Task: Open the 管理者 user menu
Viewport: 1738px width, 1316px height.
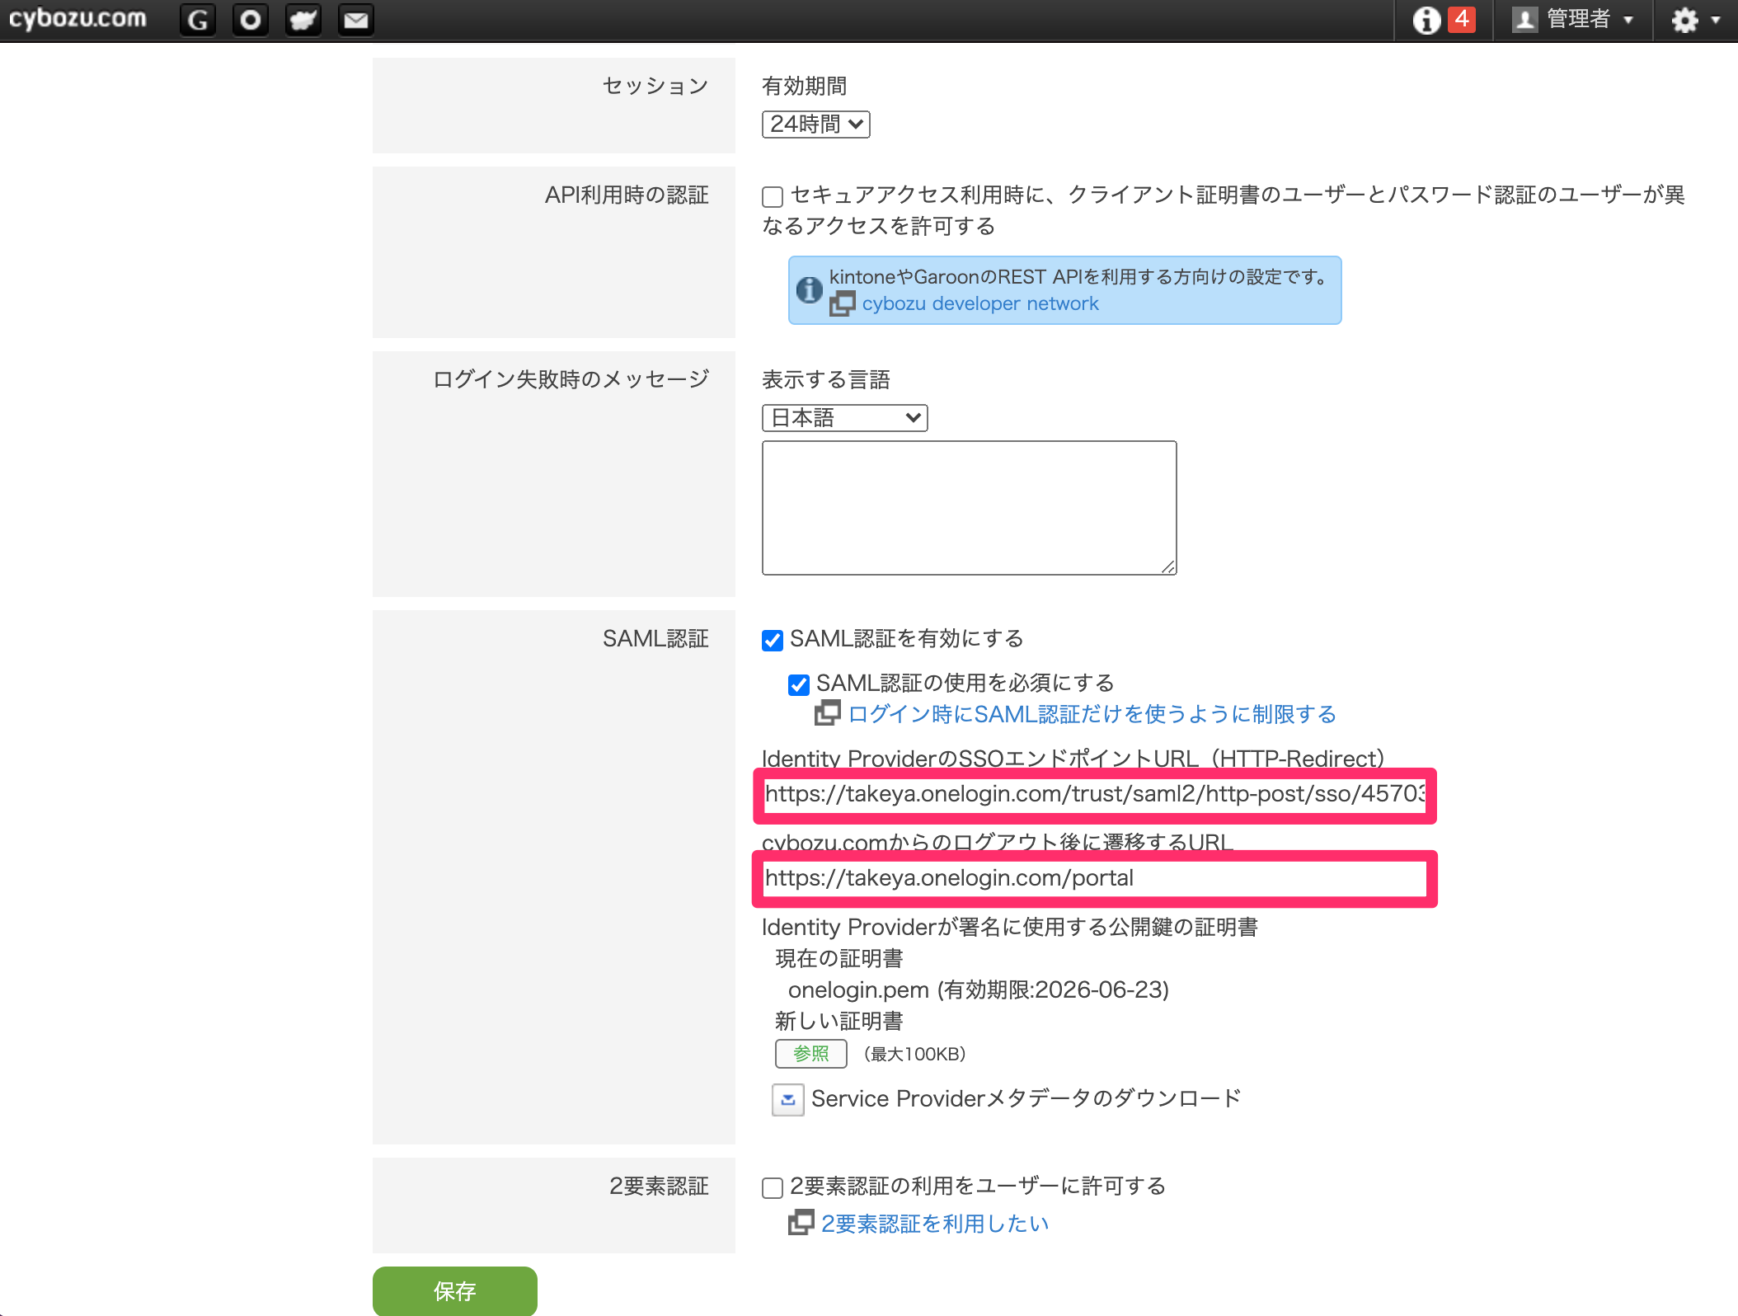Action: 1573,20
